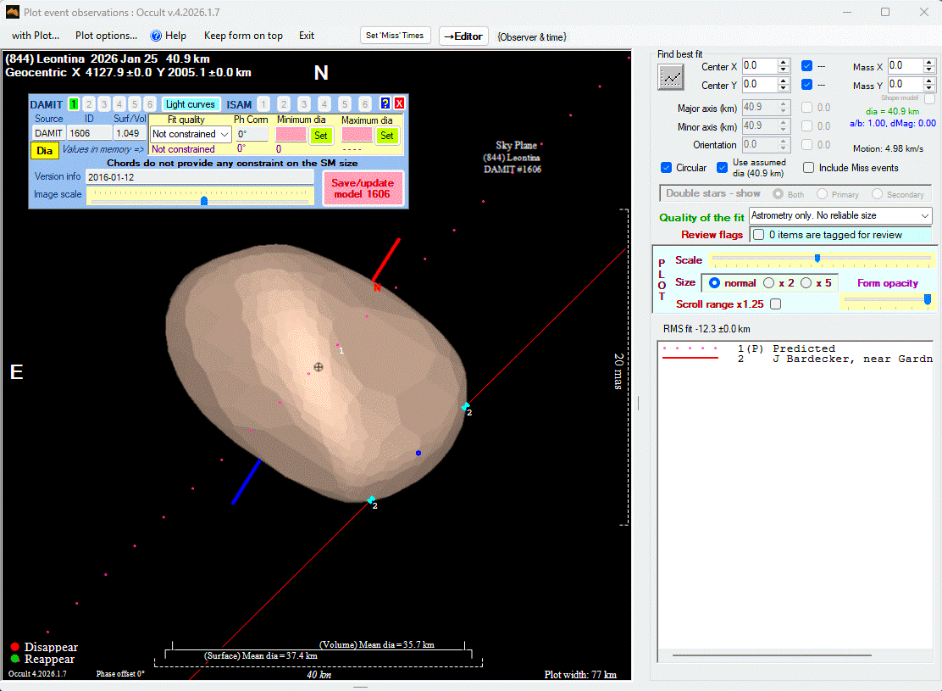Click the Help icon in menu bar
This screenshot has width=942, height=691.
(x=156, y=36)
